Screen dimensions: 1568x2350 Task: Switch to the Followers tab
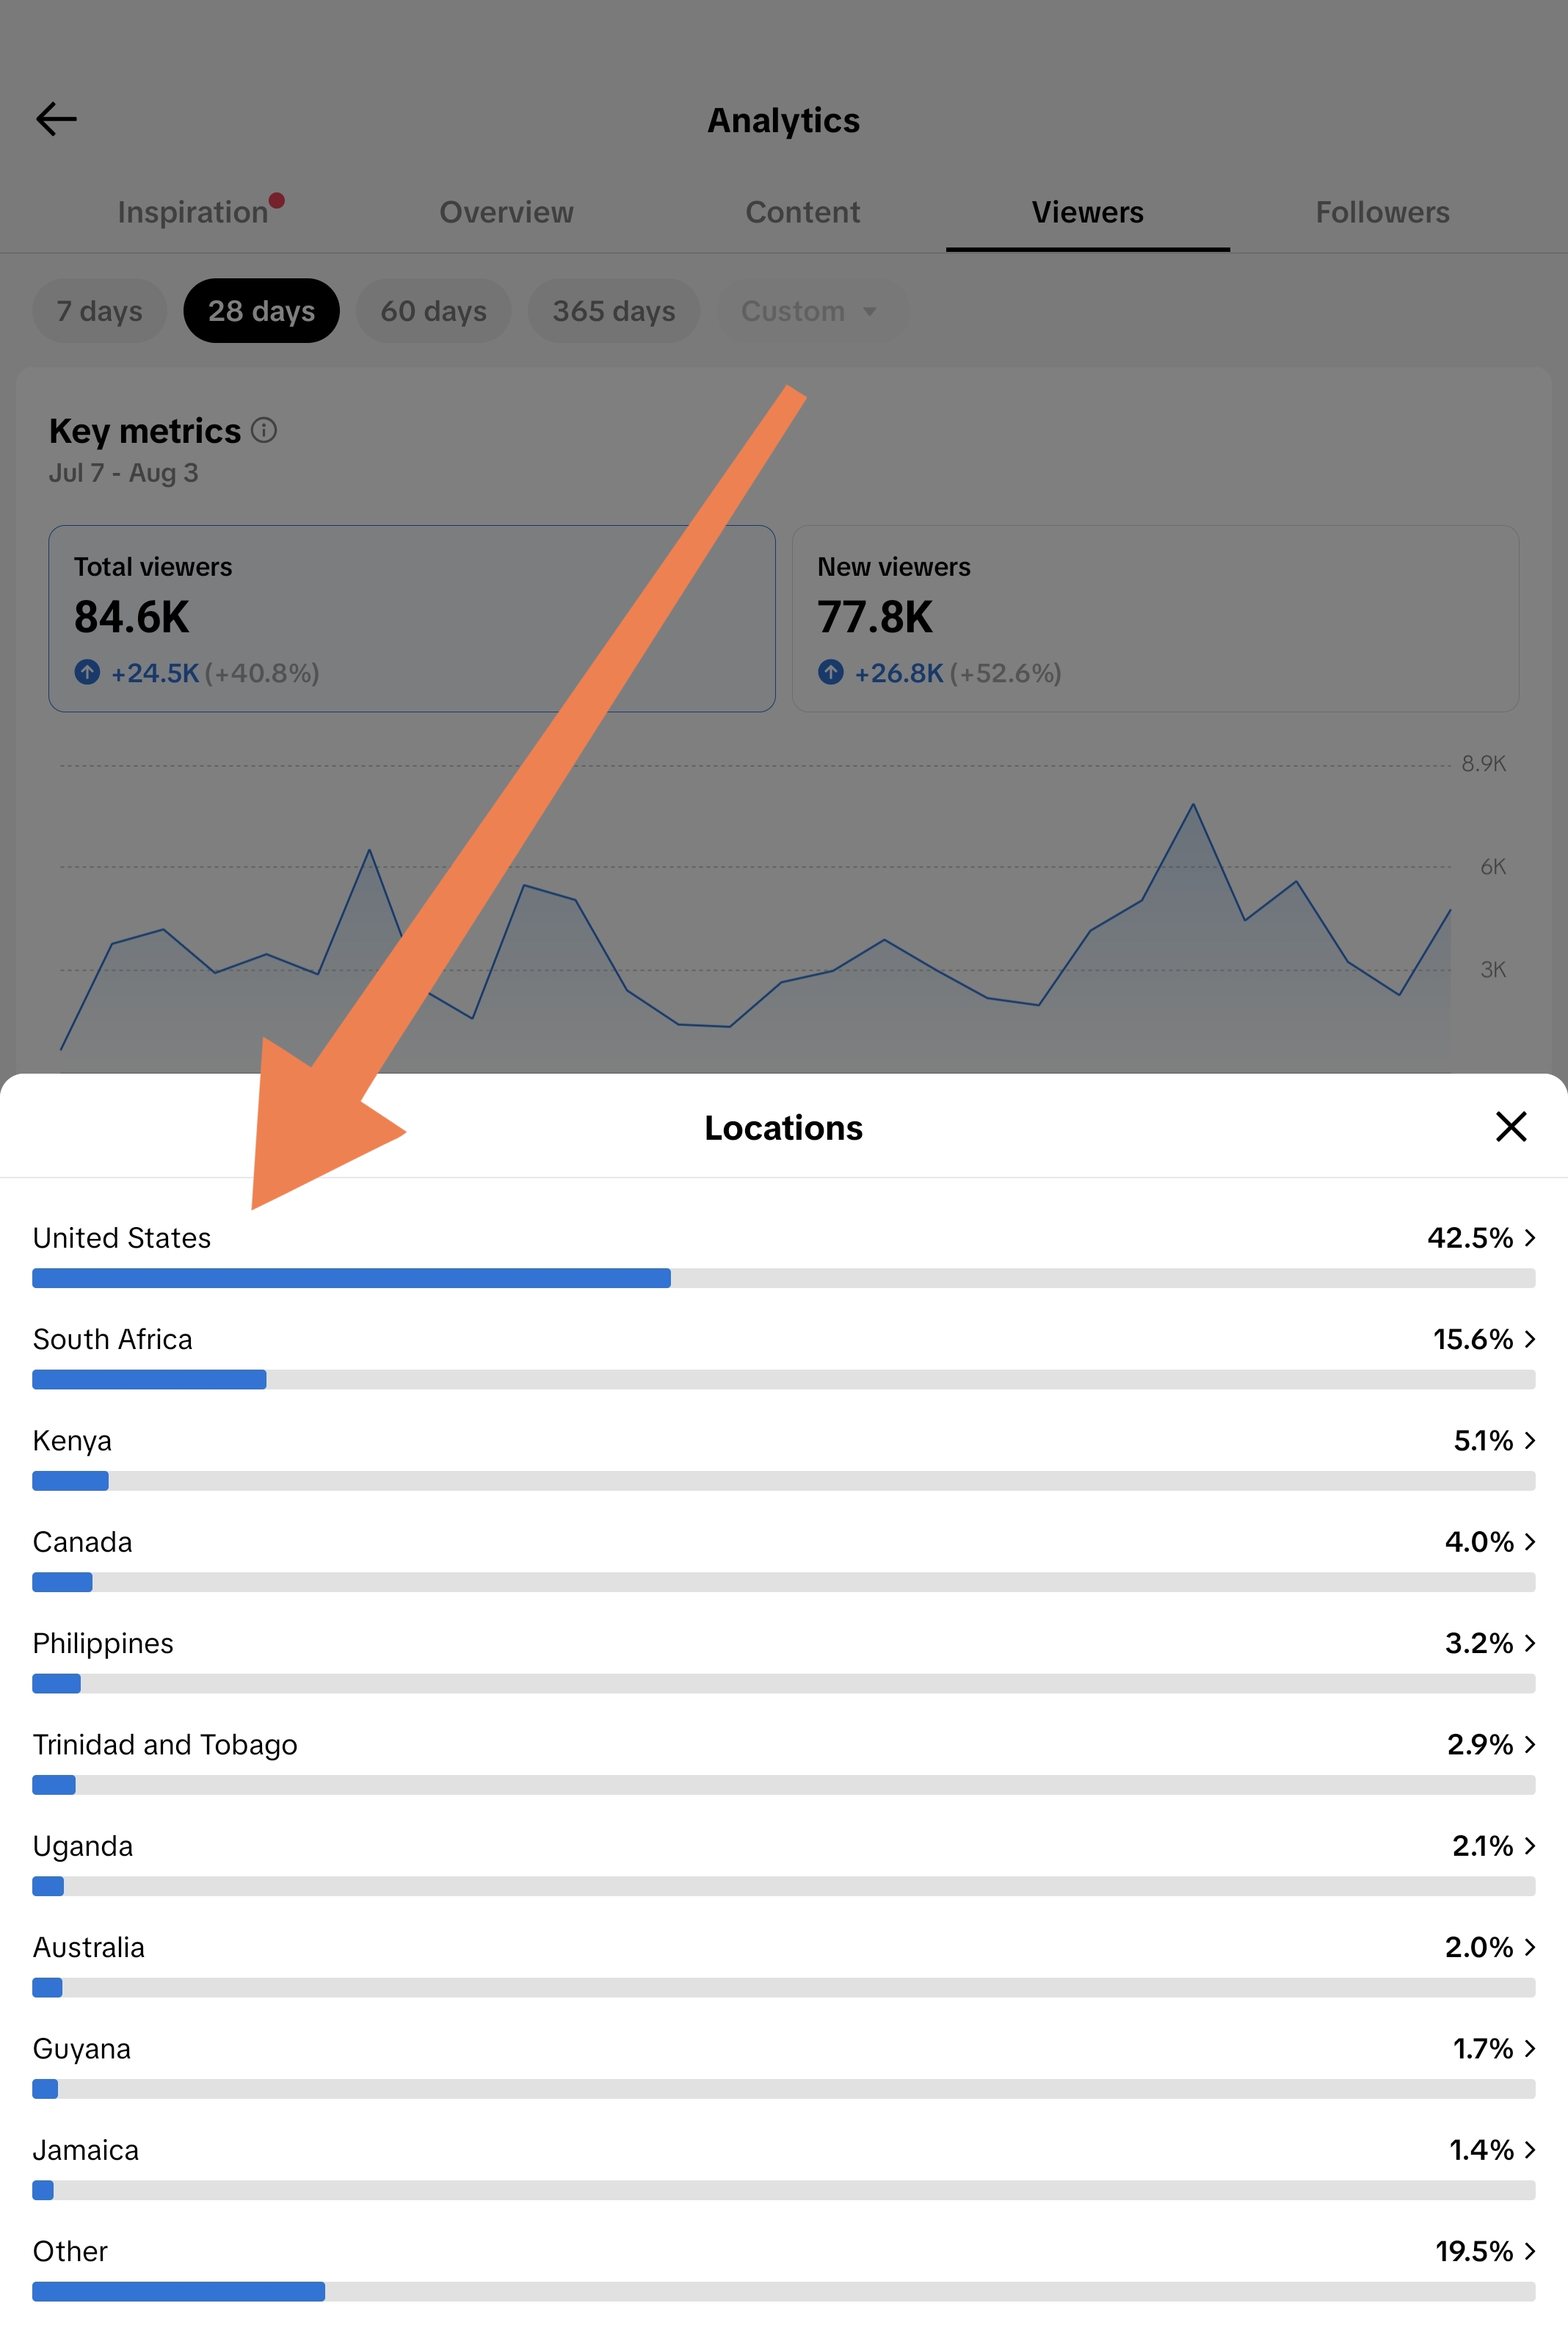click(x=1382, y=212)
